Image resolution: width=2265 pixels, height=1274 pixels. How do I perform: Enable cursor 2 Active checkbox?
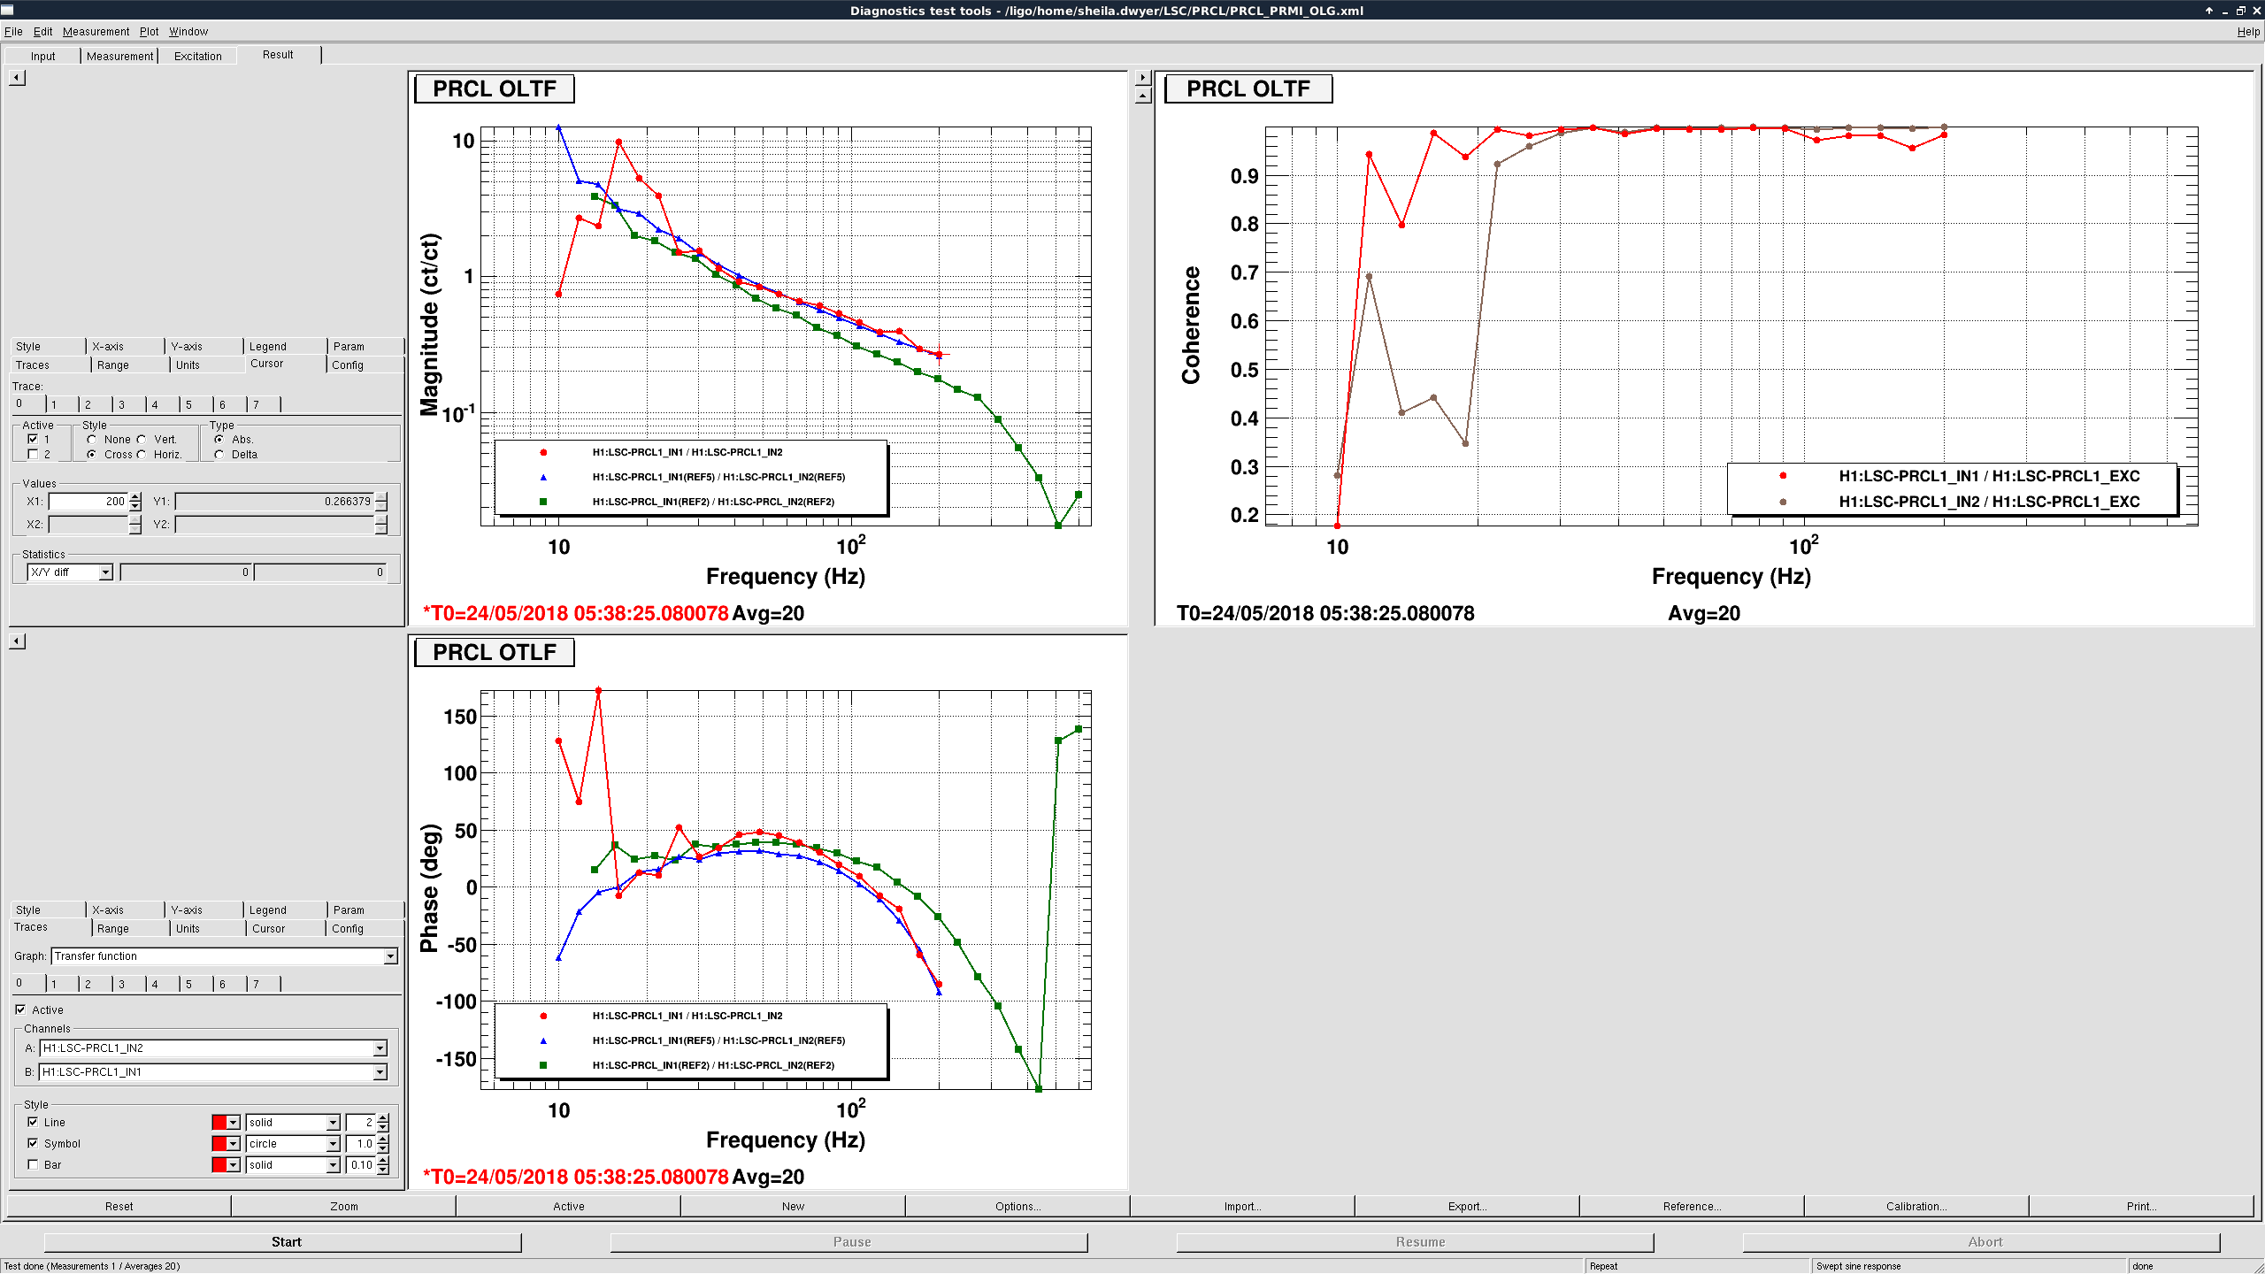33,455
